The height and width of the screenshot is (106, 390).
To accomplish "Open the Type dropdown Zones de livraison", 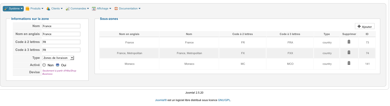I will (x=58, y=58).
